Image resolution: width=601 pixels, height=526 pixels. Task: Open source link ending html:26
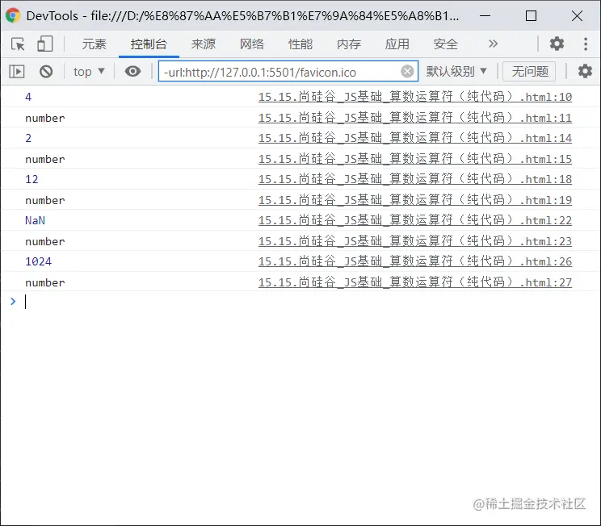(414, 261)
